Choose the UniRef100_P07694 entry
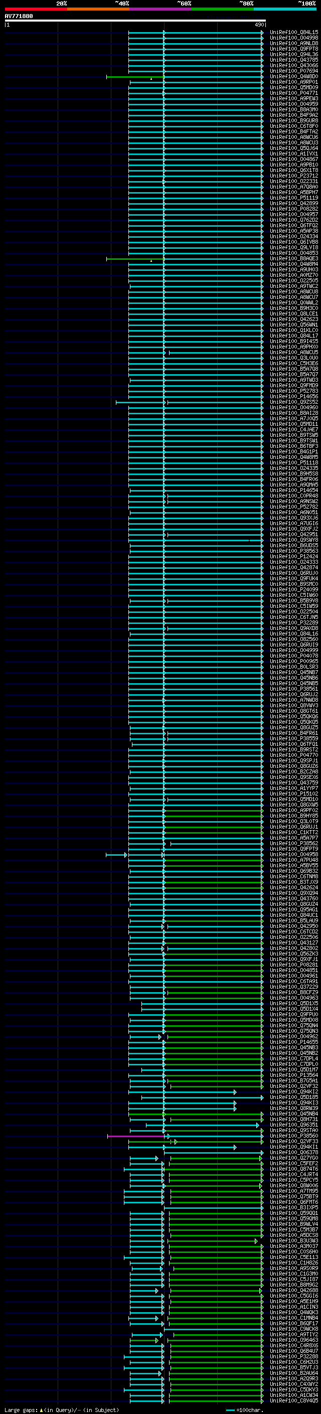This screenshot has width=321, height=1414. click(x=294, y=71)
